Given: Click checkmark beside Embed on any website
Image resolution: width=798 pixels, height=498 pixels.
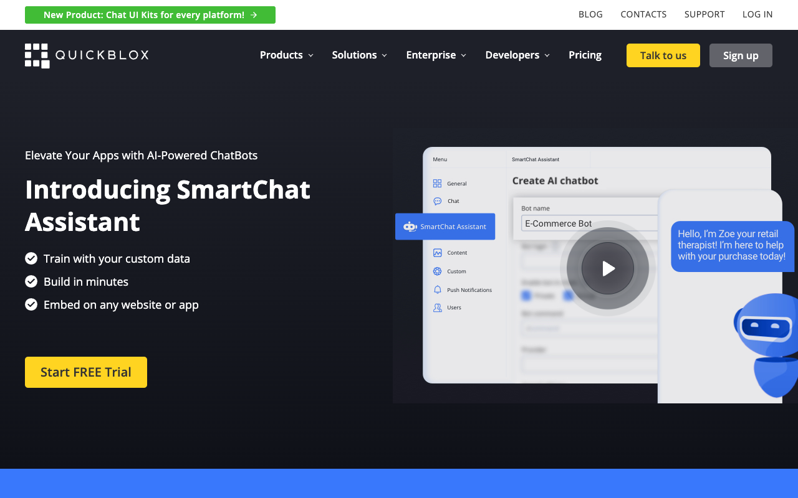Looking at the screenshot, I should tap(31, 304).
